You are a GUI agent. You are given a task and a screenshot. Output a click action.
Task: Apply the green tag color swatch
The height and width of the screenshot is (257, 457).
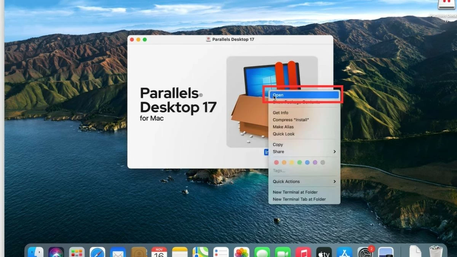coord(299,162)
